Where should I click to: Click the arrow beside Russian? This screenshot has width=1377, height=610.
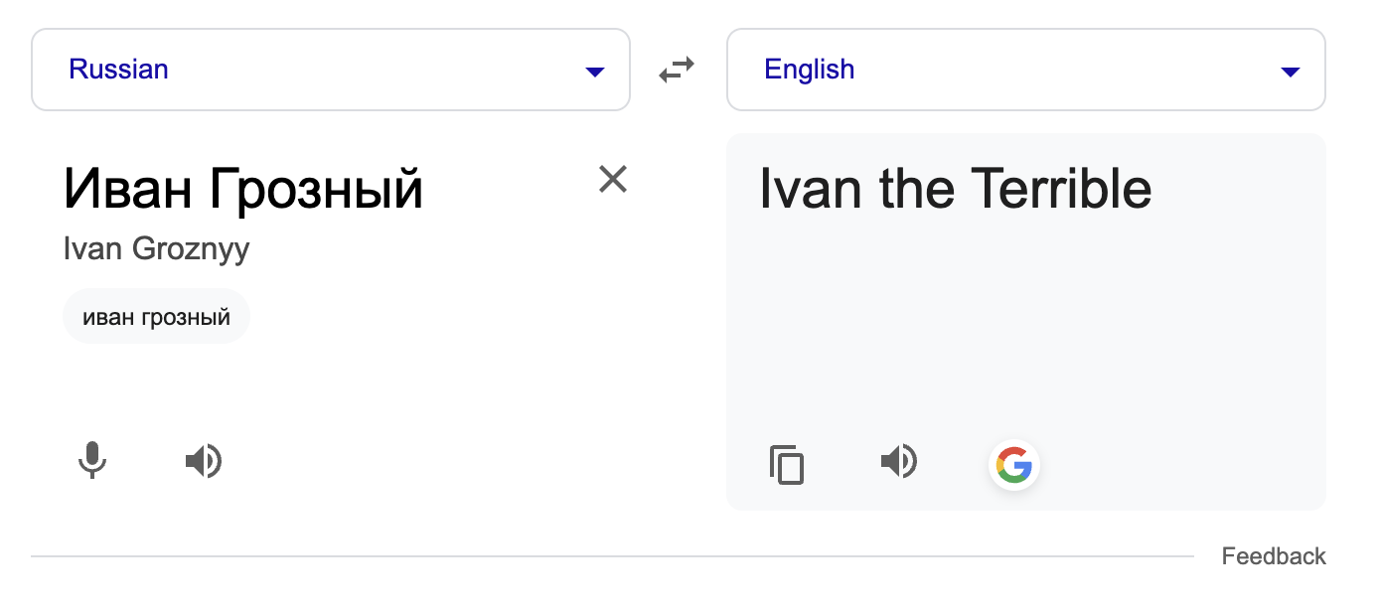pyautogui.click(x=595, y=72)
